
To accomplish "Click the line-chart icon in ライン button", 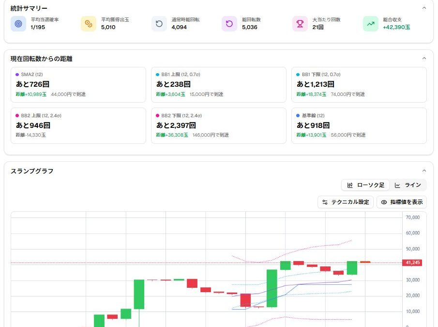I will (x=397, y=185).
